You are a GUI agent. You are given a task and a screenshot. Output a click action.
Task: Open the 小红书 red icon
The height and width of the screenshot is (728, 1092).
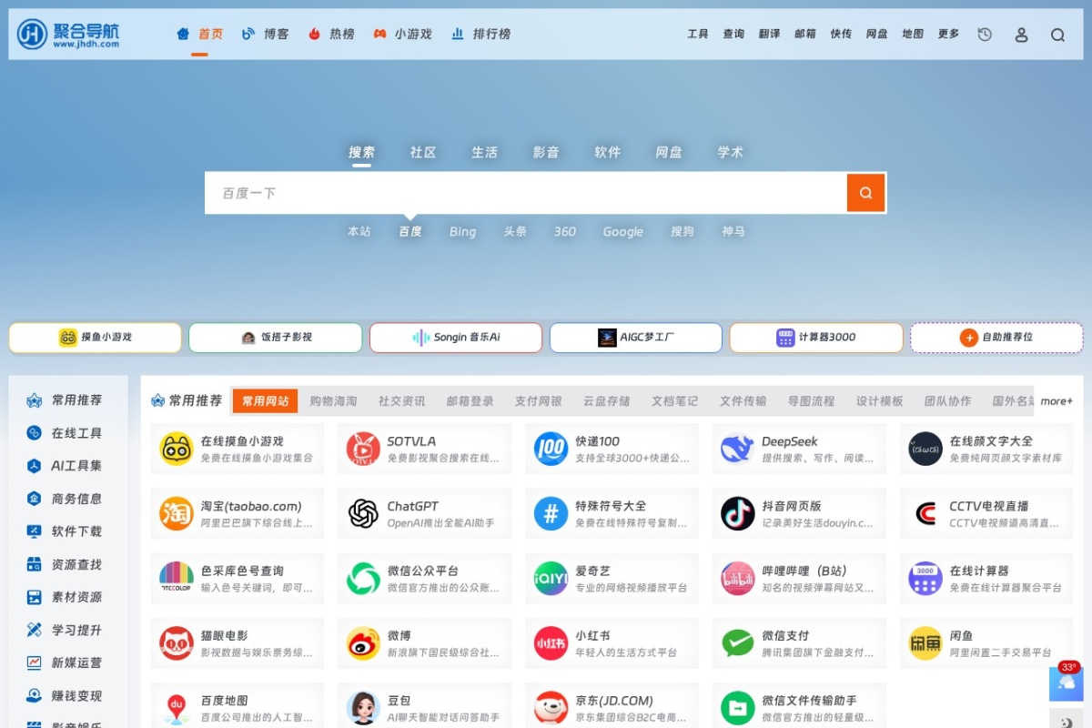tap(551, 643)
